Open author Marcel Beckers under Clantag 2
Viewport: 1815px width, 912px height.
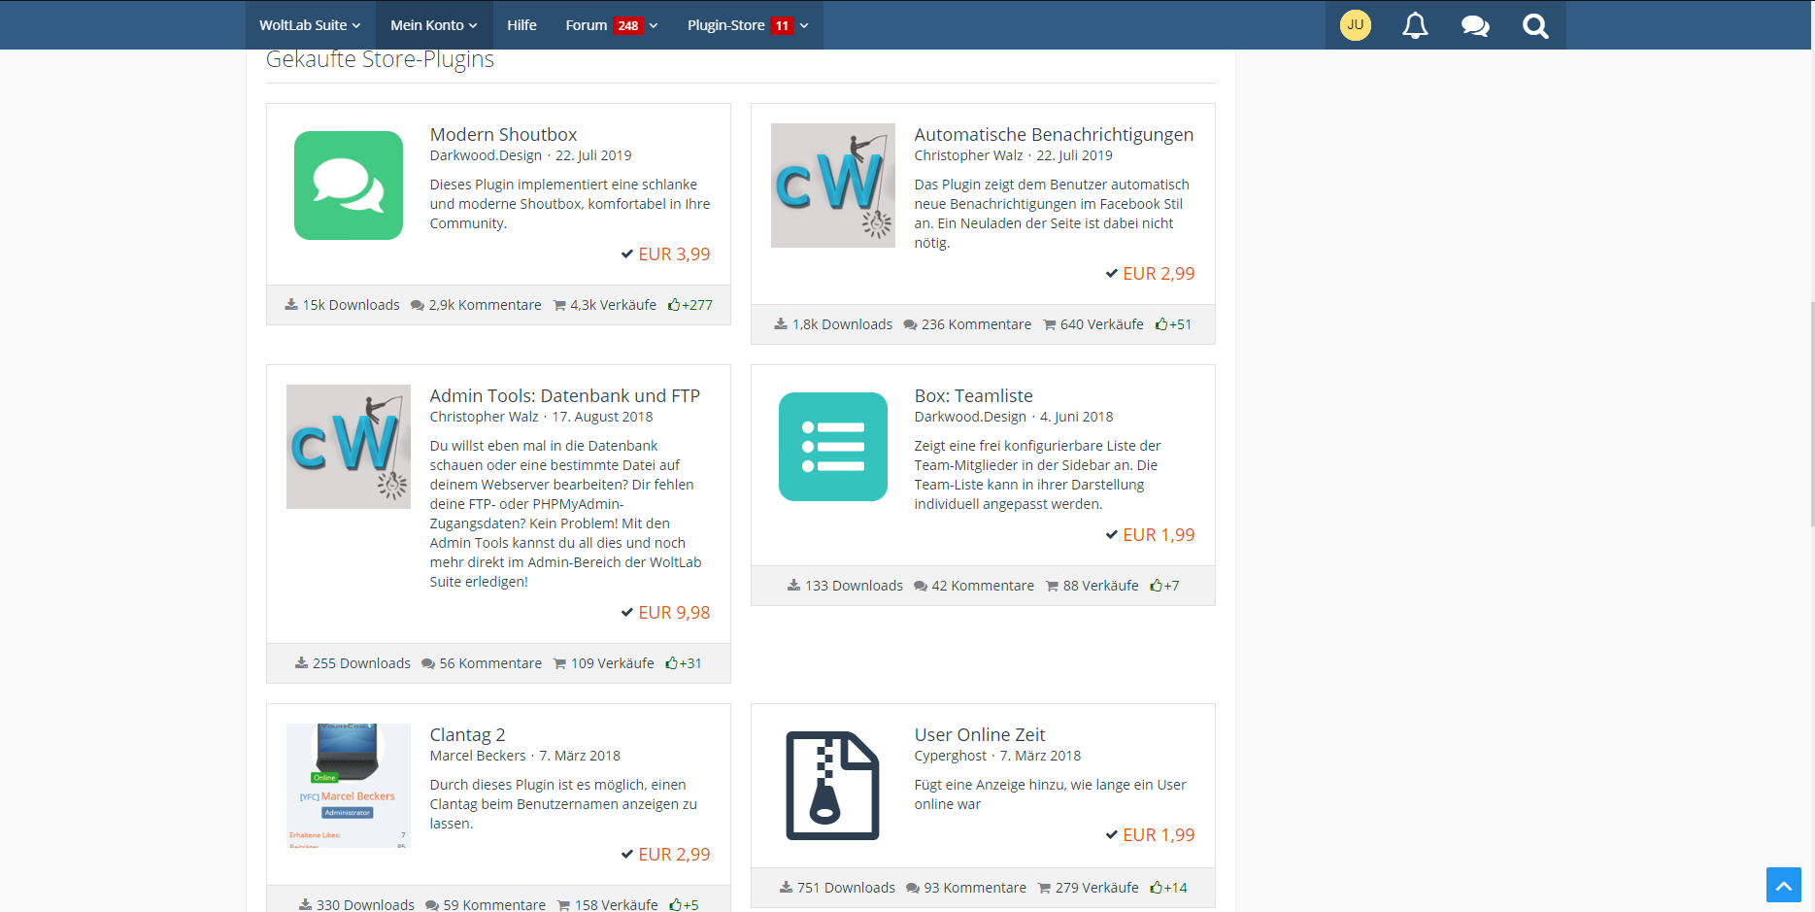(478, 756)
